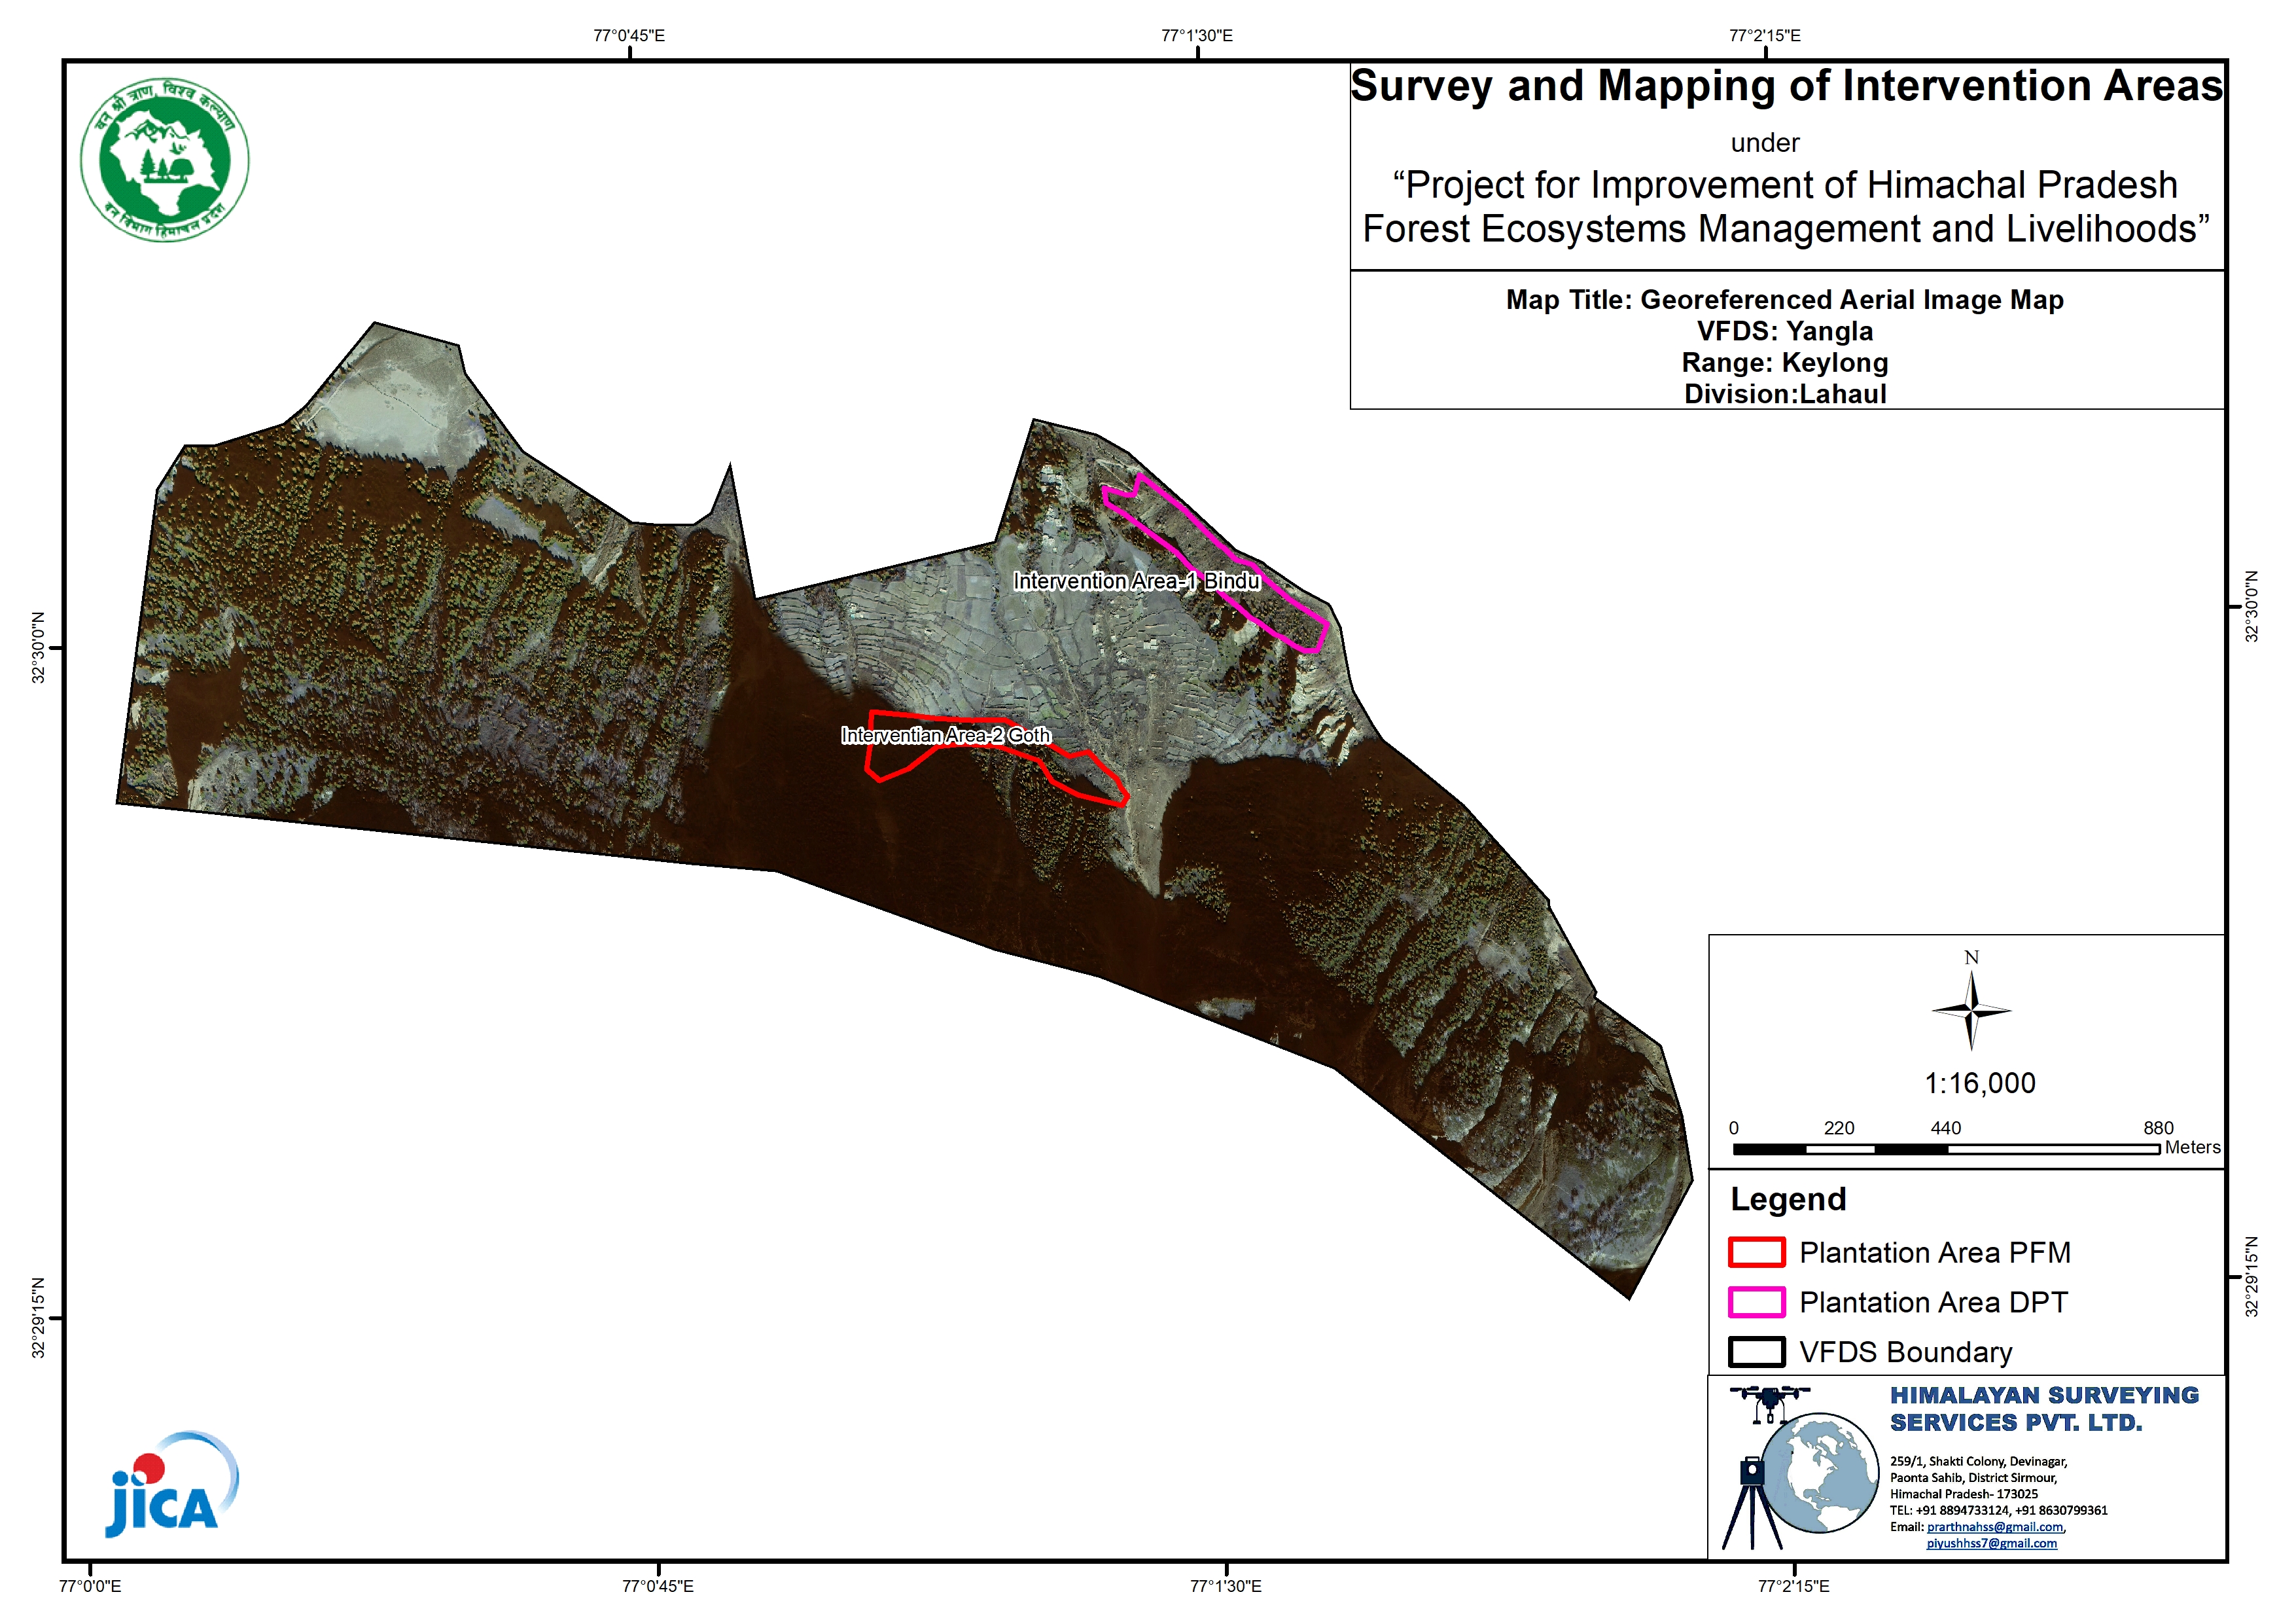2296x1624 pixels.
Task: Click the '259/1, Shakti Colony, Devinagar' address line
Action: (x=1978, y=1462)
